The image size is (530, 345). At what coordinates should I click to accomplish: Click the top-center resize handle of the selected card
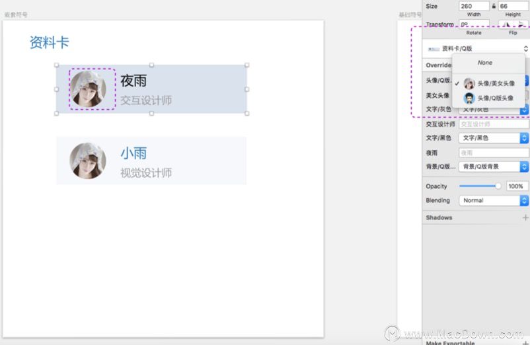[x=151, y=65]
